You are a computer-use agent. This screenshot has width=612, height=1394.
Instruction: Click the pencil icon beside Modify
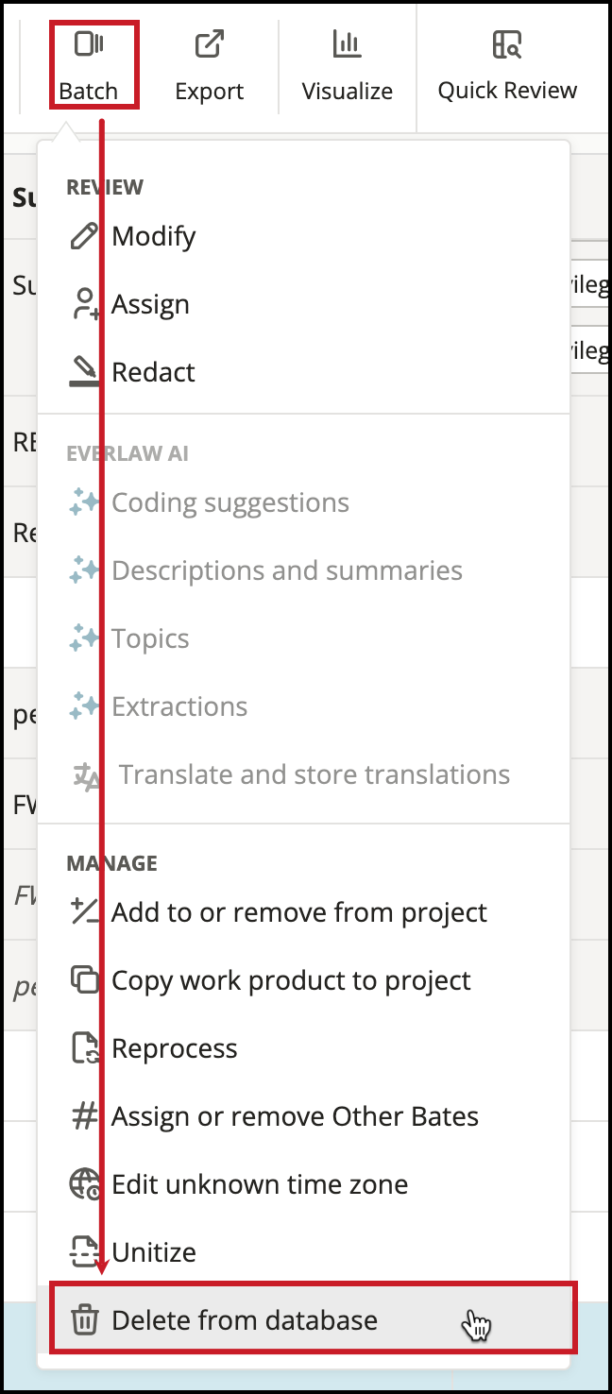tap(84, 235)
